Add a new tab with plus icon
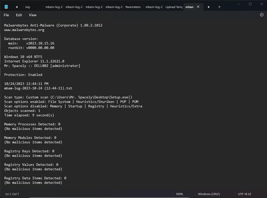 (x=219, y=7)
